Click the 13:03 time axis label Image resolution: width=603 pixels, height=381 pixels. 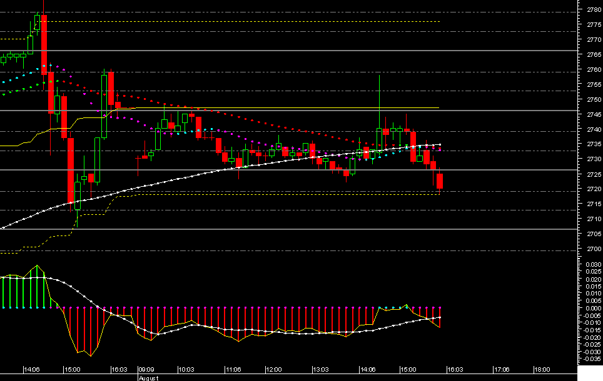click(x=321, y=370)
